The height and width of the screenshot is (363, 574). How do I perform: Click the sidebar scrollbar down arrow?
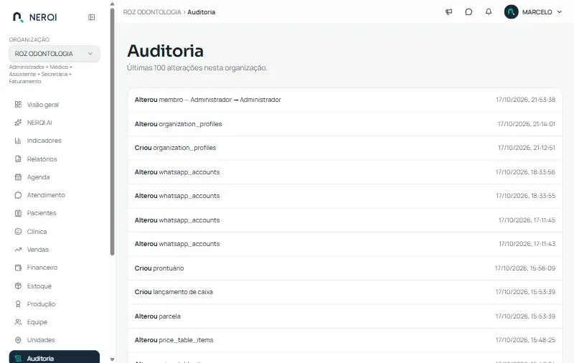tap(112, 359)
